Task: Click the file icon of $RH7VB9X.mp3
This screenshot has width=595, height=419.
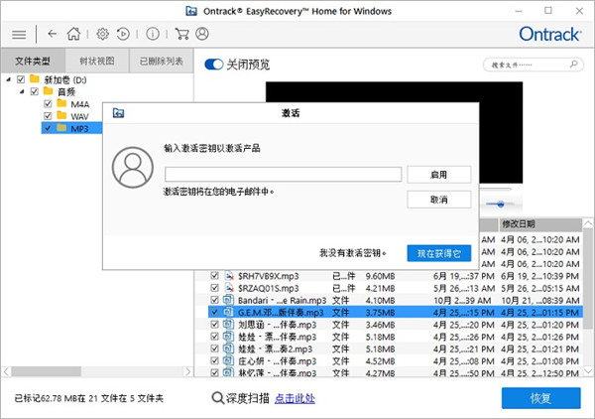Action: 229,276
